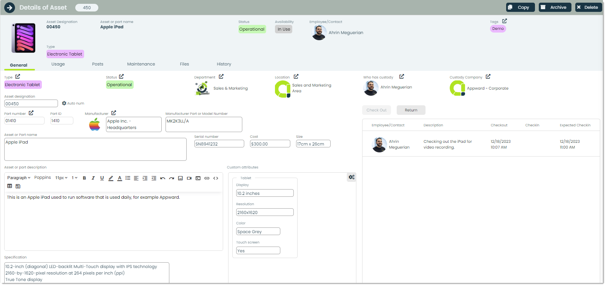Screen dimensions: 606x286
Task: Click the Size field
Action: (313, 144)
